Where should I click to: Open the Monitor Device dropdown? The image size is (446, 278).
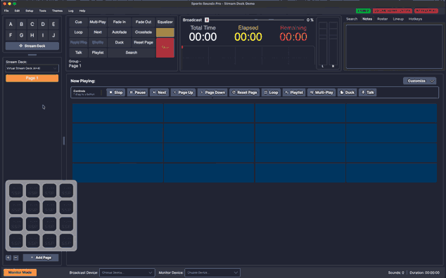(212, 272)
